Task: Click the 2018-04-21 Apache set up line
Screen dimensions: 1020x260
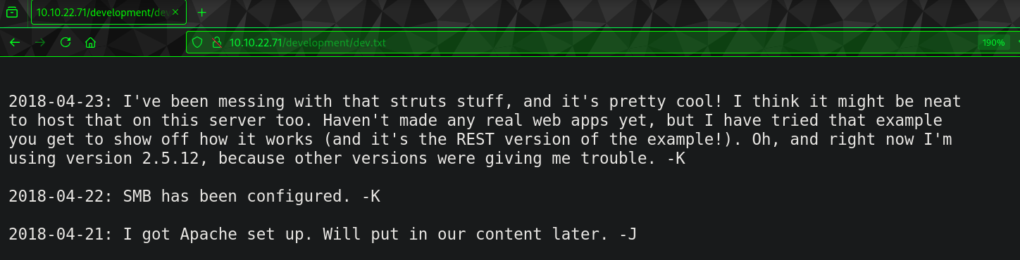Action: [x=323, y=235]
